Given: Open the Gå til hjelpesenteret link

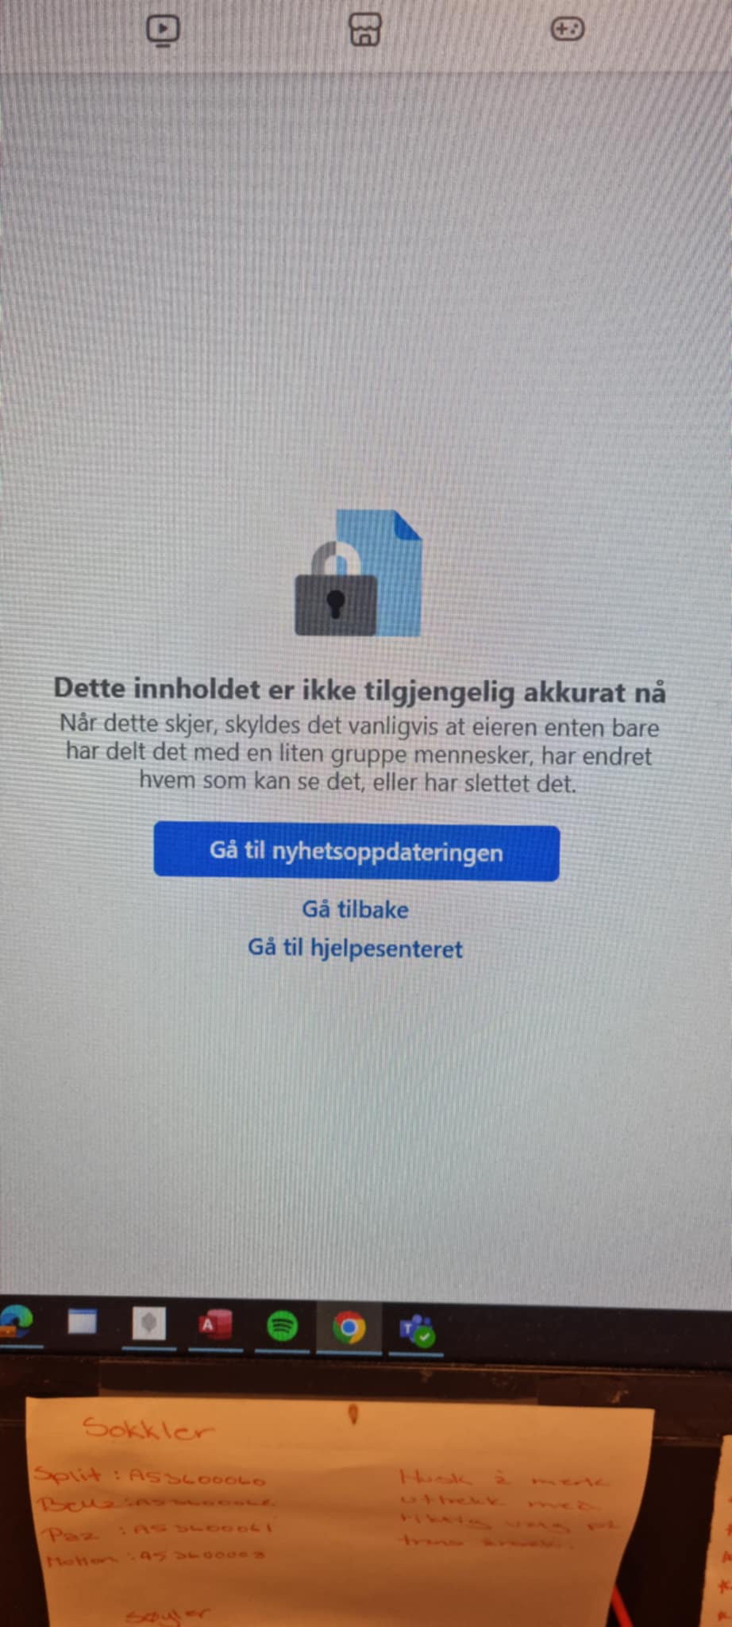Looking at the screenshot, I should coord(355,948).
